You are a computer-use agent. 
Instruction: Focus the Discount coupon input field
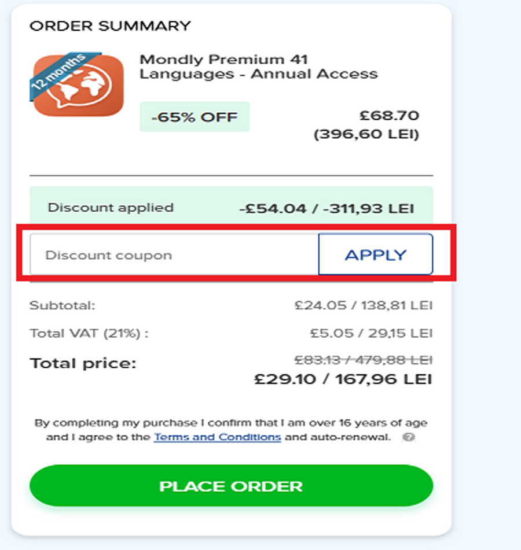click(x=174, y=254)
